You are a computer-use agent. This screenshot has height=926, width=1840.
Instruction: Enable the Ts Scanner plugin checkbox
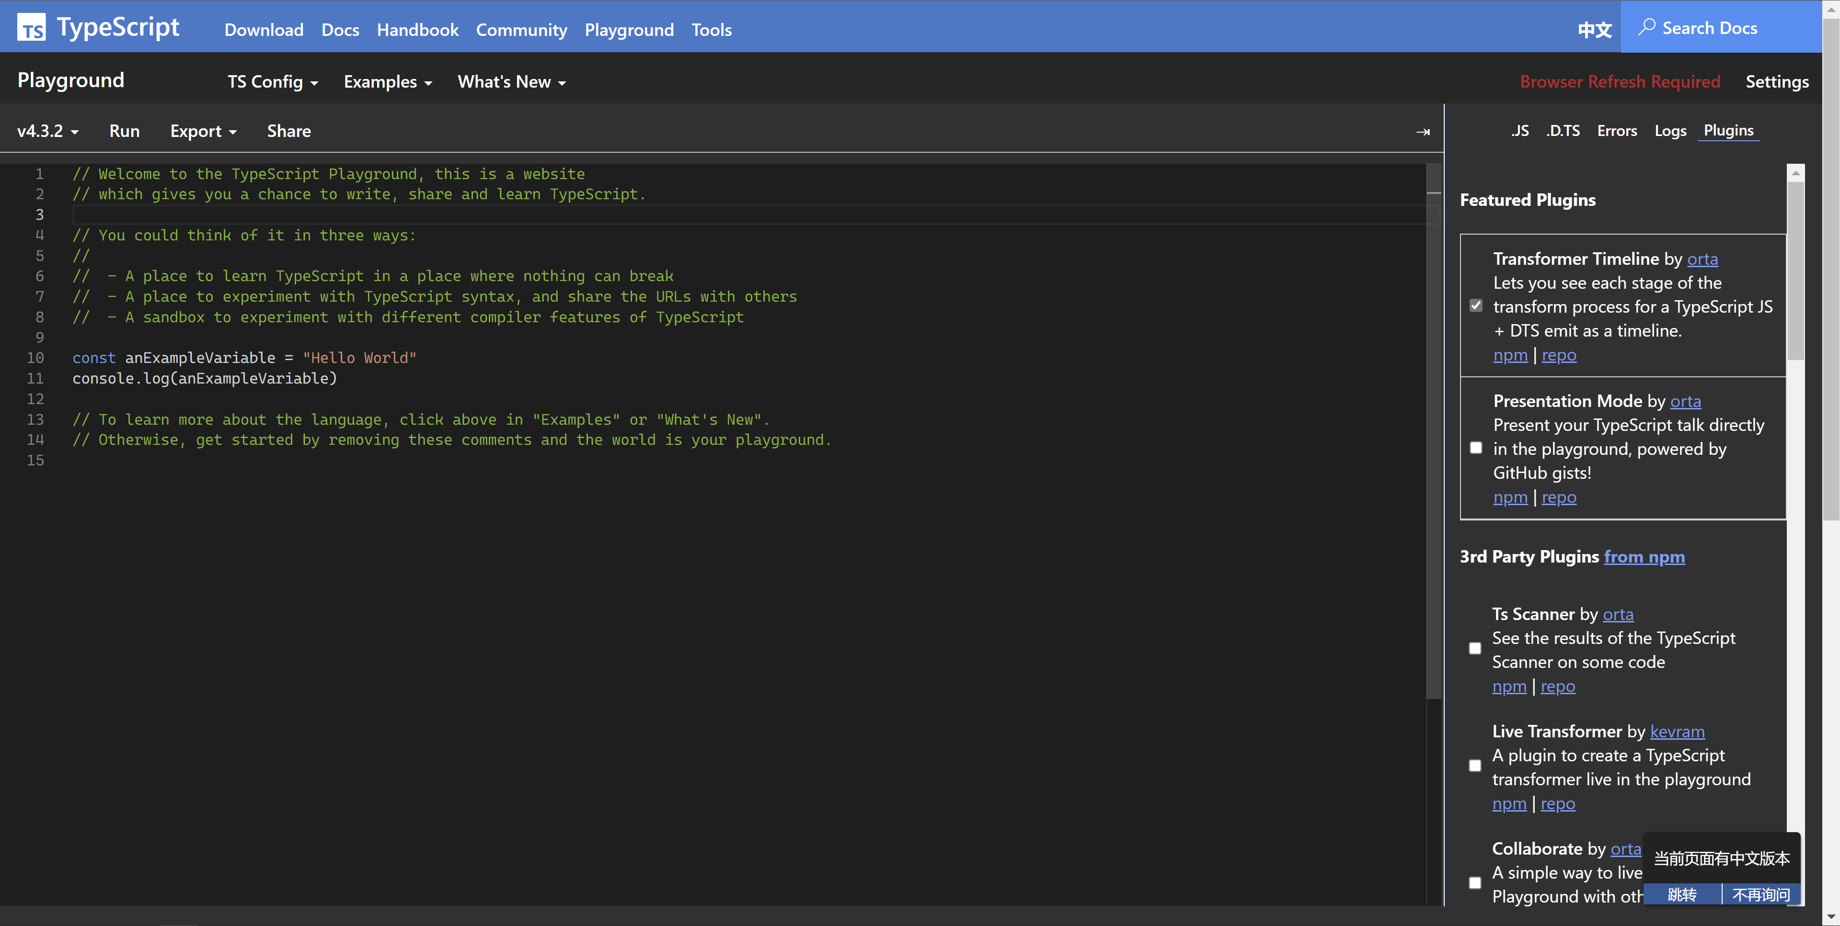coord(1475,648)
